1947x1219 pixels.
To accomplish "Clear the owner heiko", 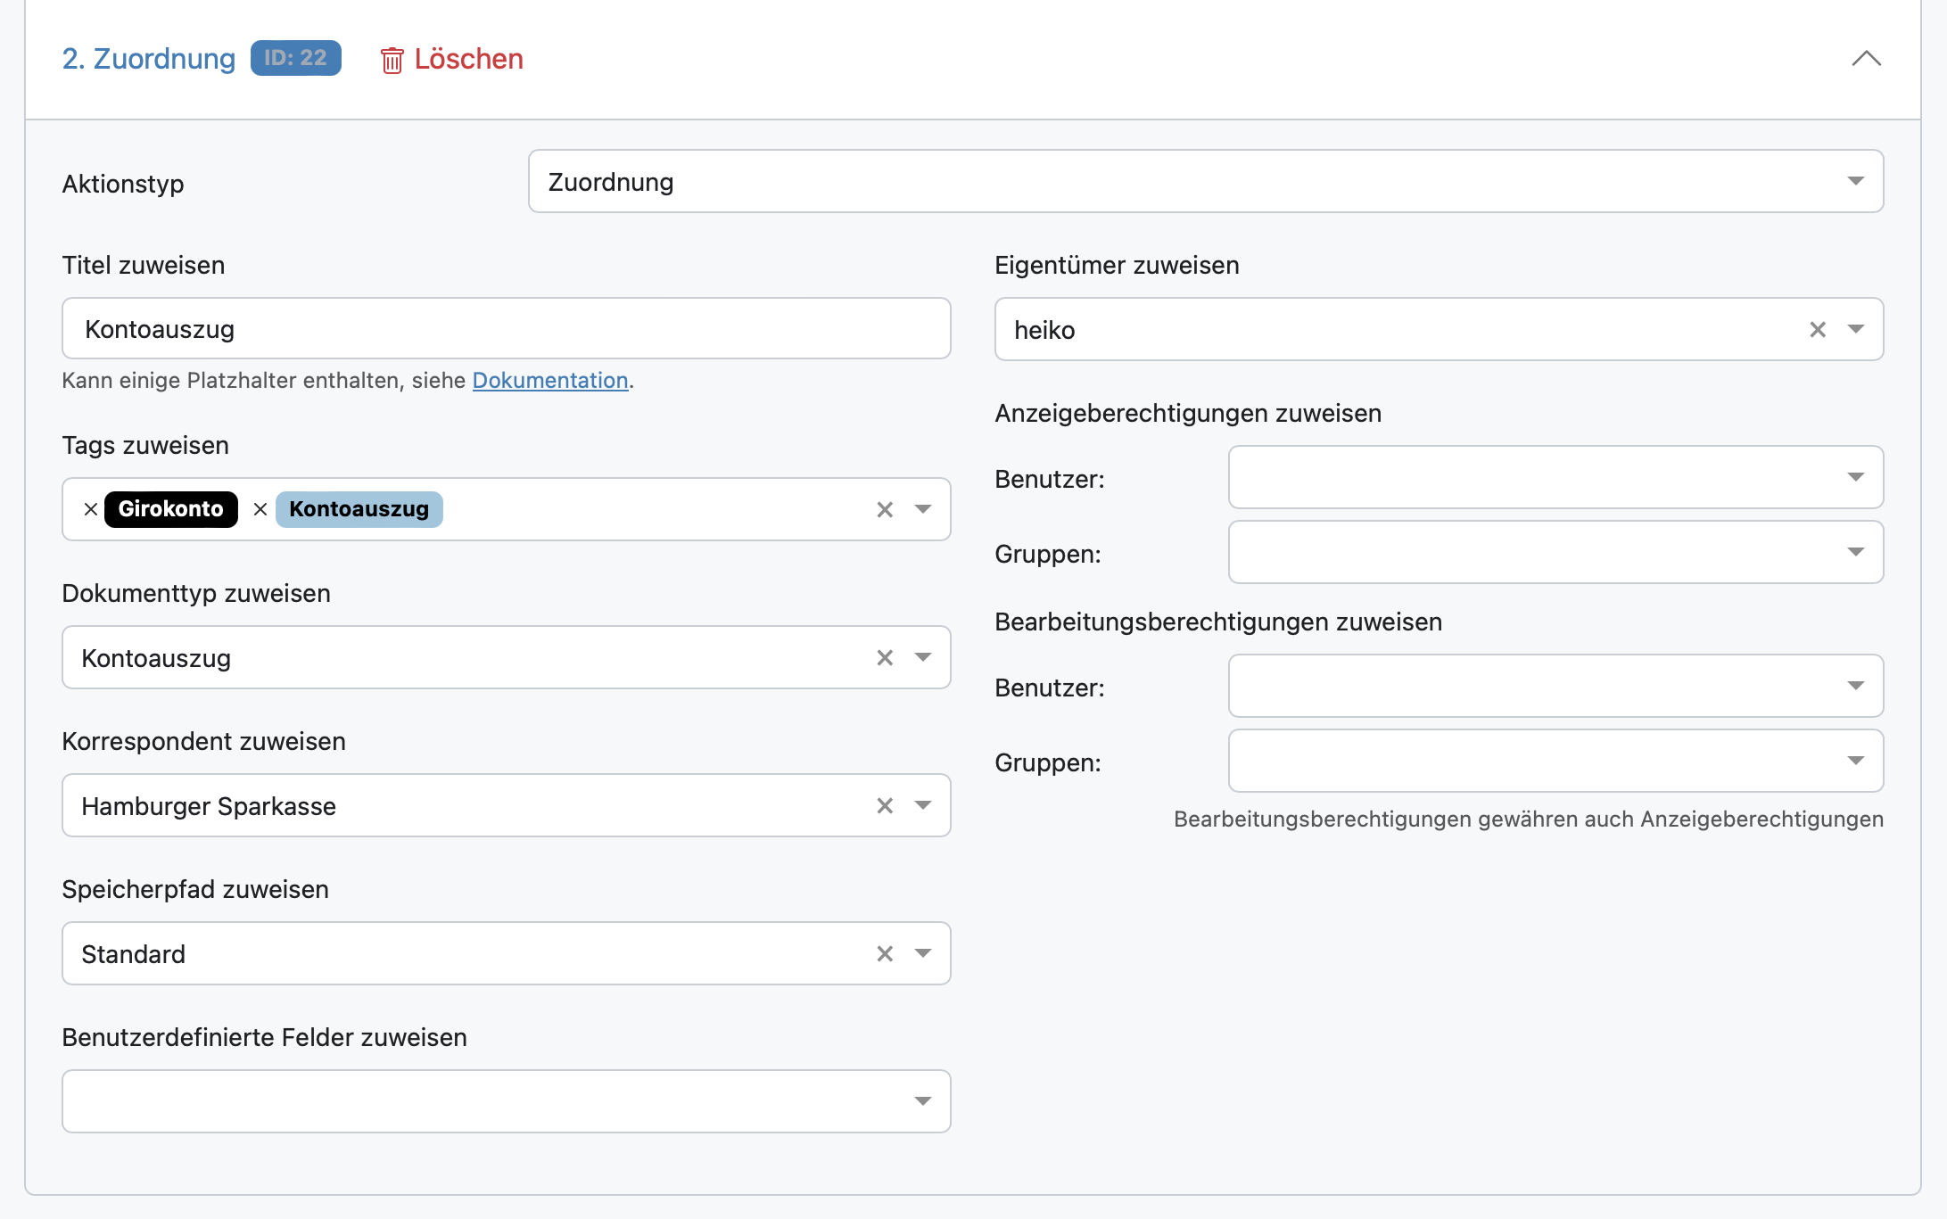I will [1818, 329].
